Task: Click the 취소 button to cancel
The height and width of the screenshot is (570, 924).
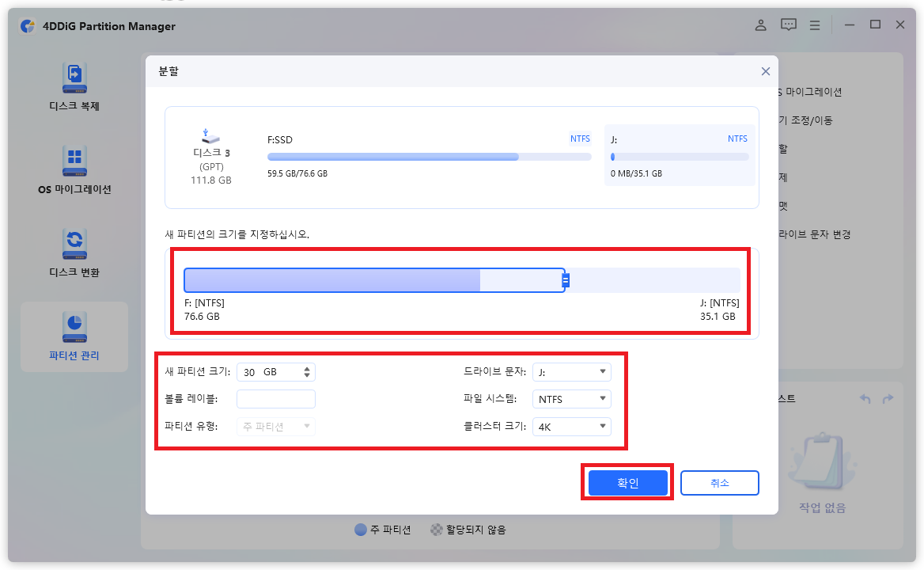Action: tap(719, 482)
